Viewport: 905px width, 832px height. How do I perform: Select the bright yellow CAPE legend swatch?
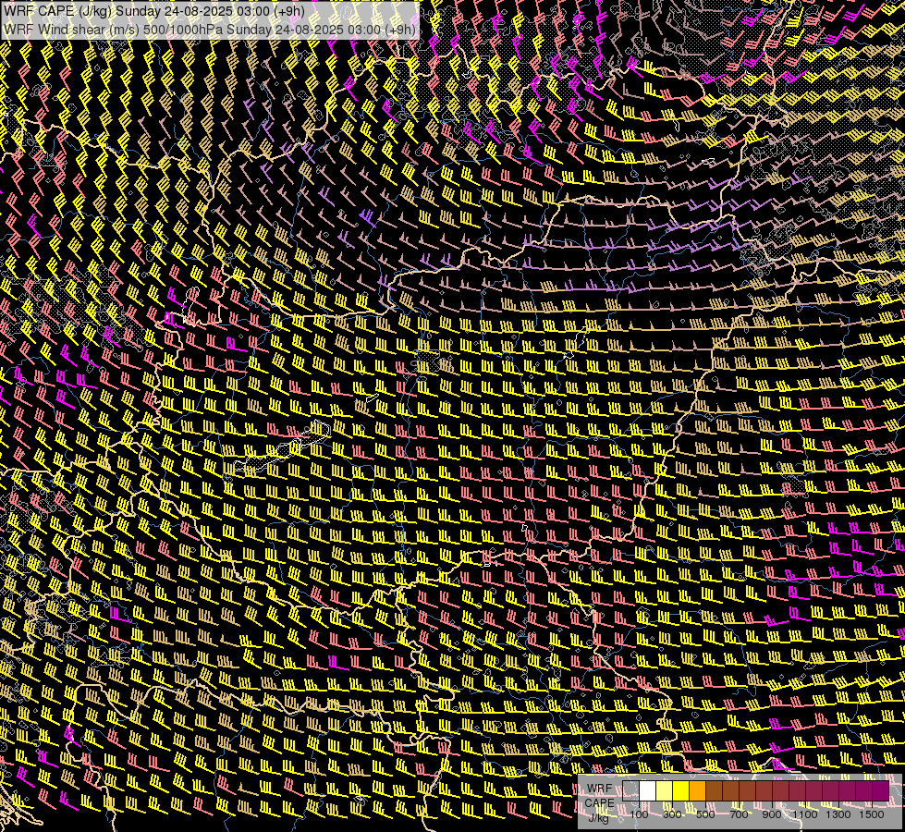[x=681, y=790]
